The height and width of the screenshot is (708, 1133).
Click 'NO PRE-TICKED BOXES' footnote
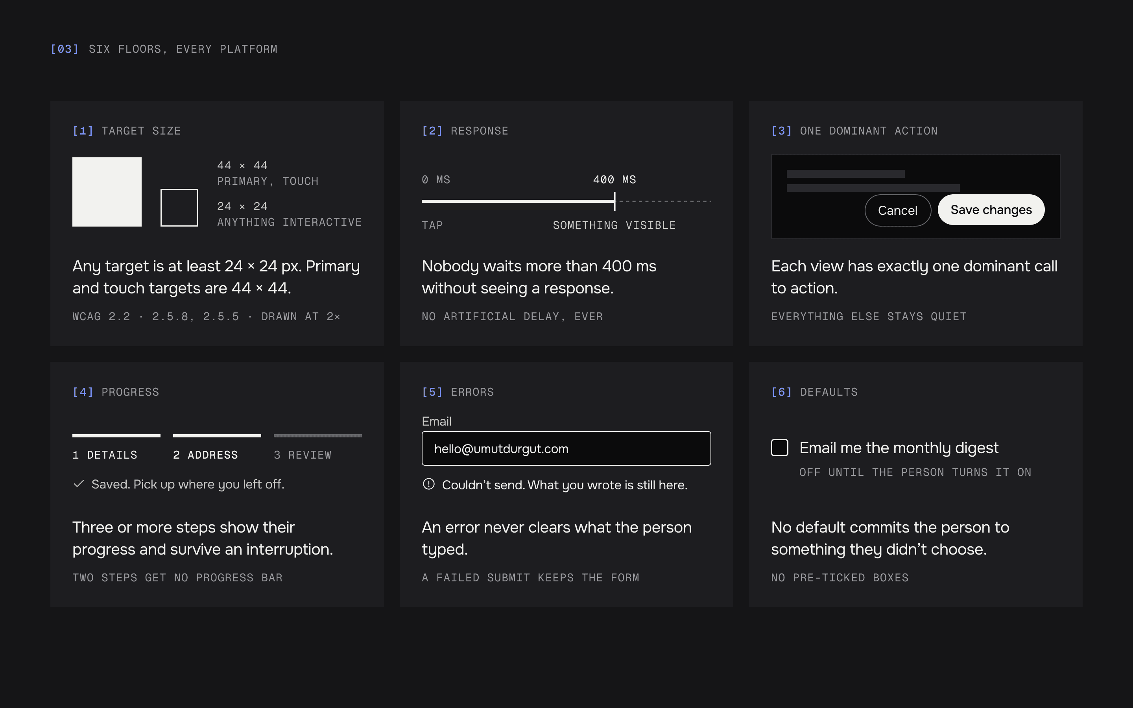840,578
